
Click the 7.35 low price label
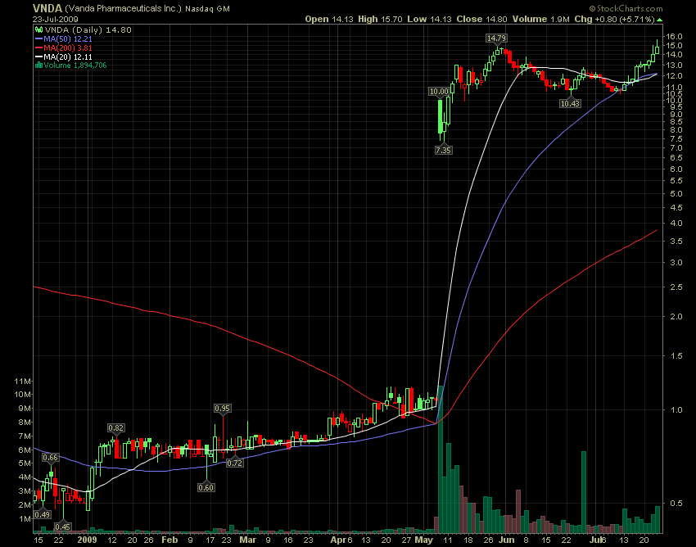coord(443,150)
